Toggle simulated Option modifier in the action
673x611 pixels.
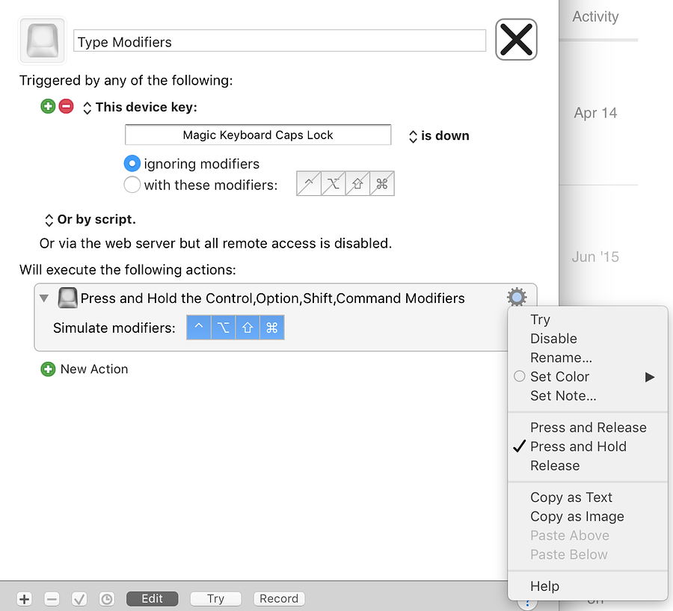coord(223,328)
